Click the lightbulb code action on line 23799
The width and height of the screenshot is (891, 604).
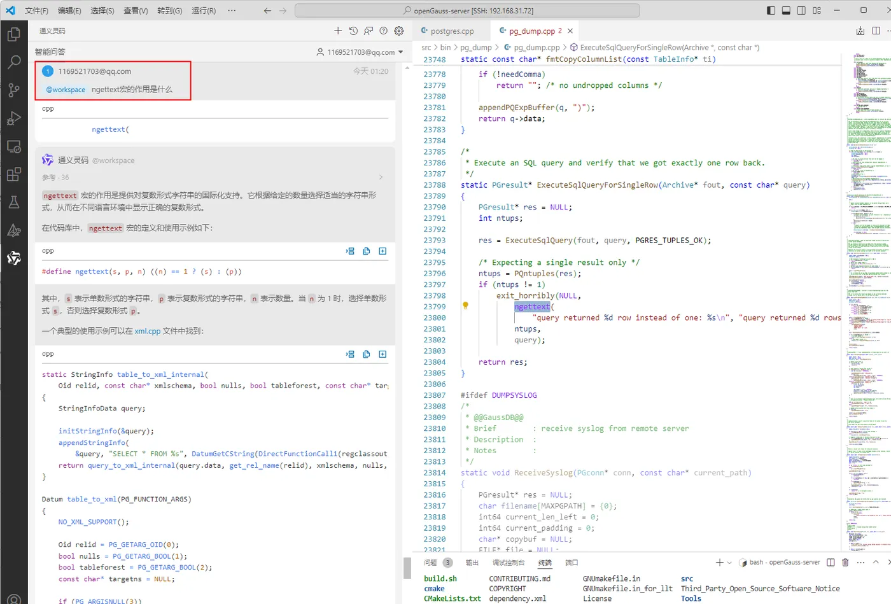click(465, 306)
